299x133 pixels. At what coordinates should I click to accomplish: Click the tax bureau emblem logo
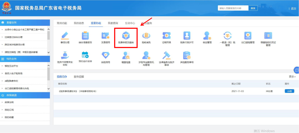[7, 8]
